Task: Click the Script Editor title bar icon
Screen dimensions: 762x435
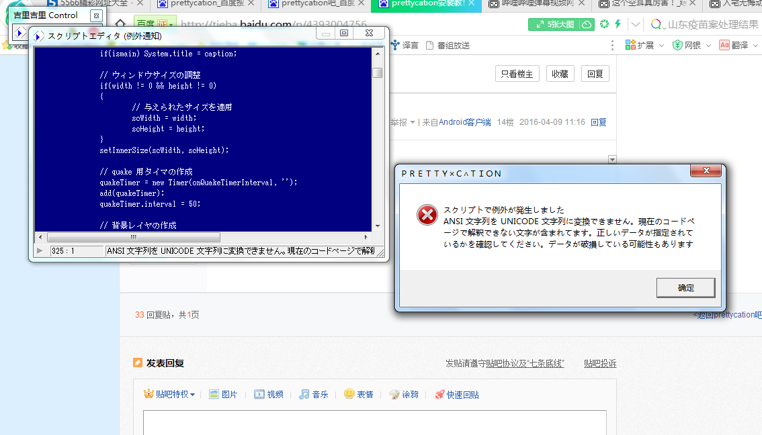Action: click(38, 36)
